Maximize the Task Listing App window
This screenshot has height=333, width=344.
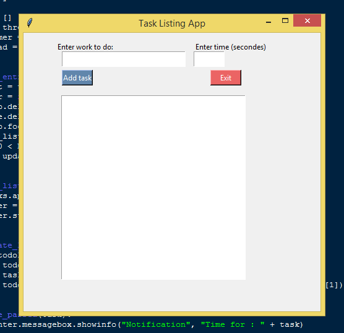pyautogui.click(x=285, y=21)
